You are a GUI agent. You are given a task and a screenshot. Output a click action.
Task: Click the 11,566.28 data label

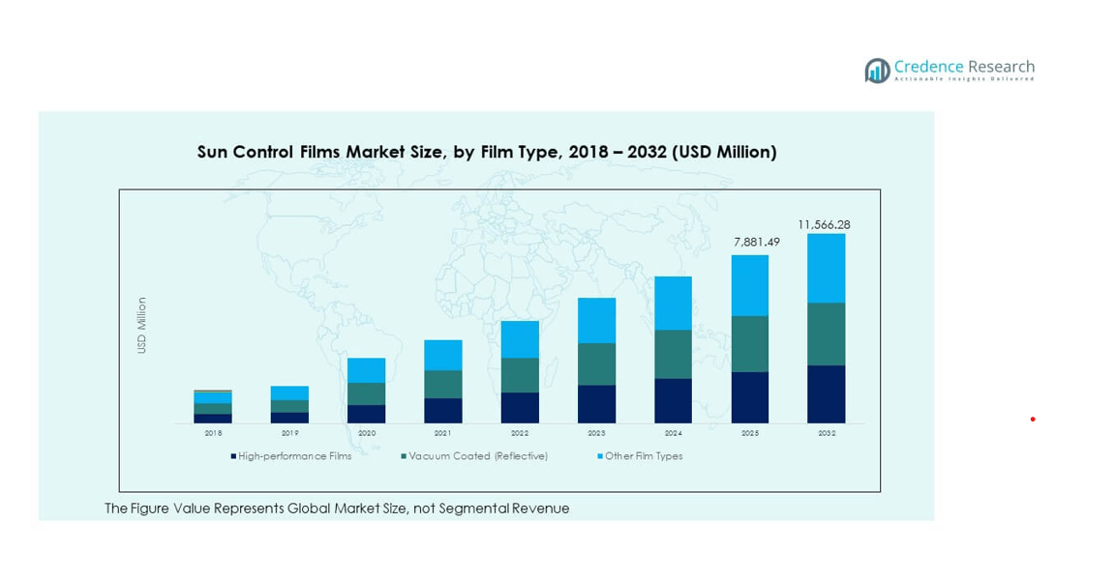(x=824, y=224)
